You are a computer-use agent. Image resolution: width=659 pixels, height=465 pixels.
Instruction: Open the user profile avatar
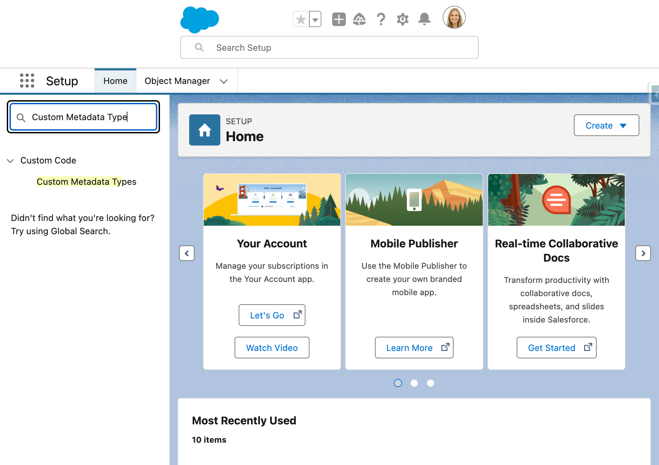(x=454, y=18)
